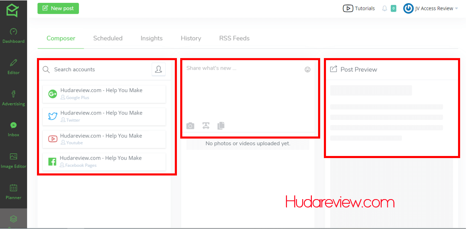This screenshot has width=468, height=229.
Task: Open the emoji picker smiley
Action: [307, 70]
